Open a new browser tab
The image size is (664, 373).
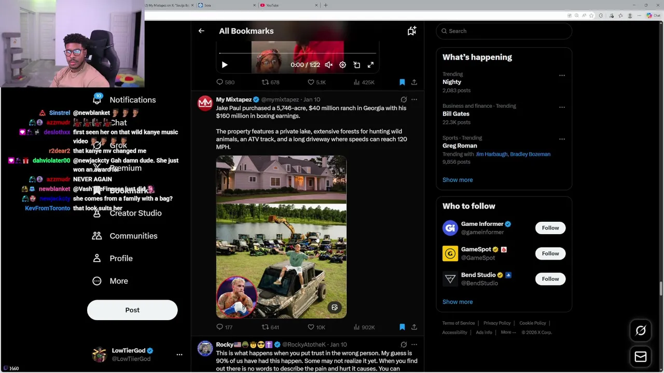click(326, 5)
